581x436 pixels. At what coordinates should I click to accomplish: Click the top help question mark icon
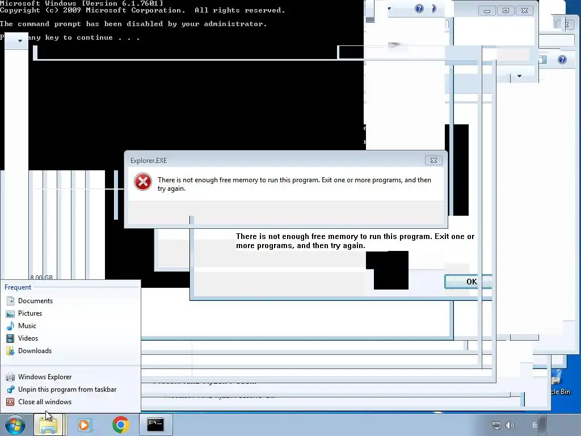click(x=419, y=9)
